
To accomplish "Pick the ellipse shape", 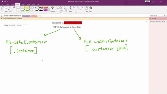I will tap(61, 9).
